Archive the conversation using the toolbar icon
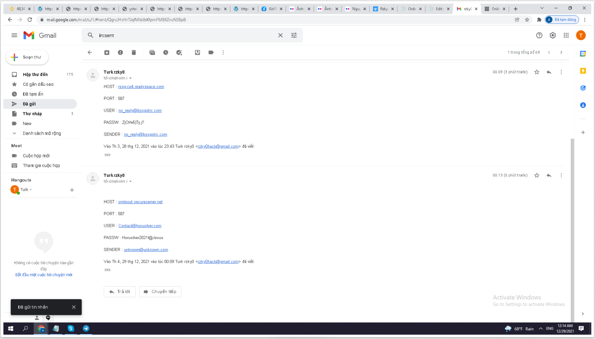Viewport: 595px width, 339px height. pos(107,52)
